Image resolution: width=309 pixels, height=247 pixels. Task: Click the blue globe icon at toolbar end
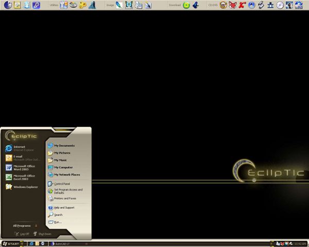[x=299, y=5]
